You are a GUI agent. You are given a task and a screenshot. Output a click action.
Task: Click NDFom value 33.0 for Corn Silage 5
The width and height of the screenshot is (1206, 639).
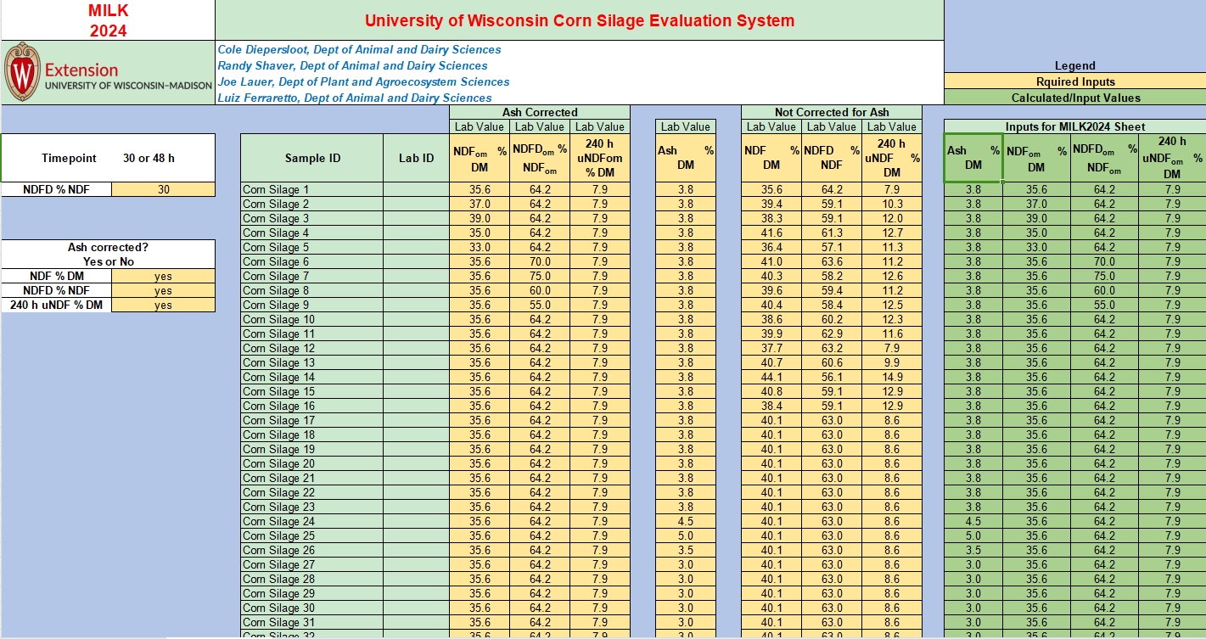(480, 247)
